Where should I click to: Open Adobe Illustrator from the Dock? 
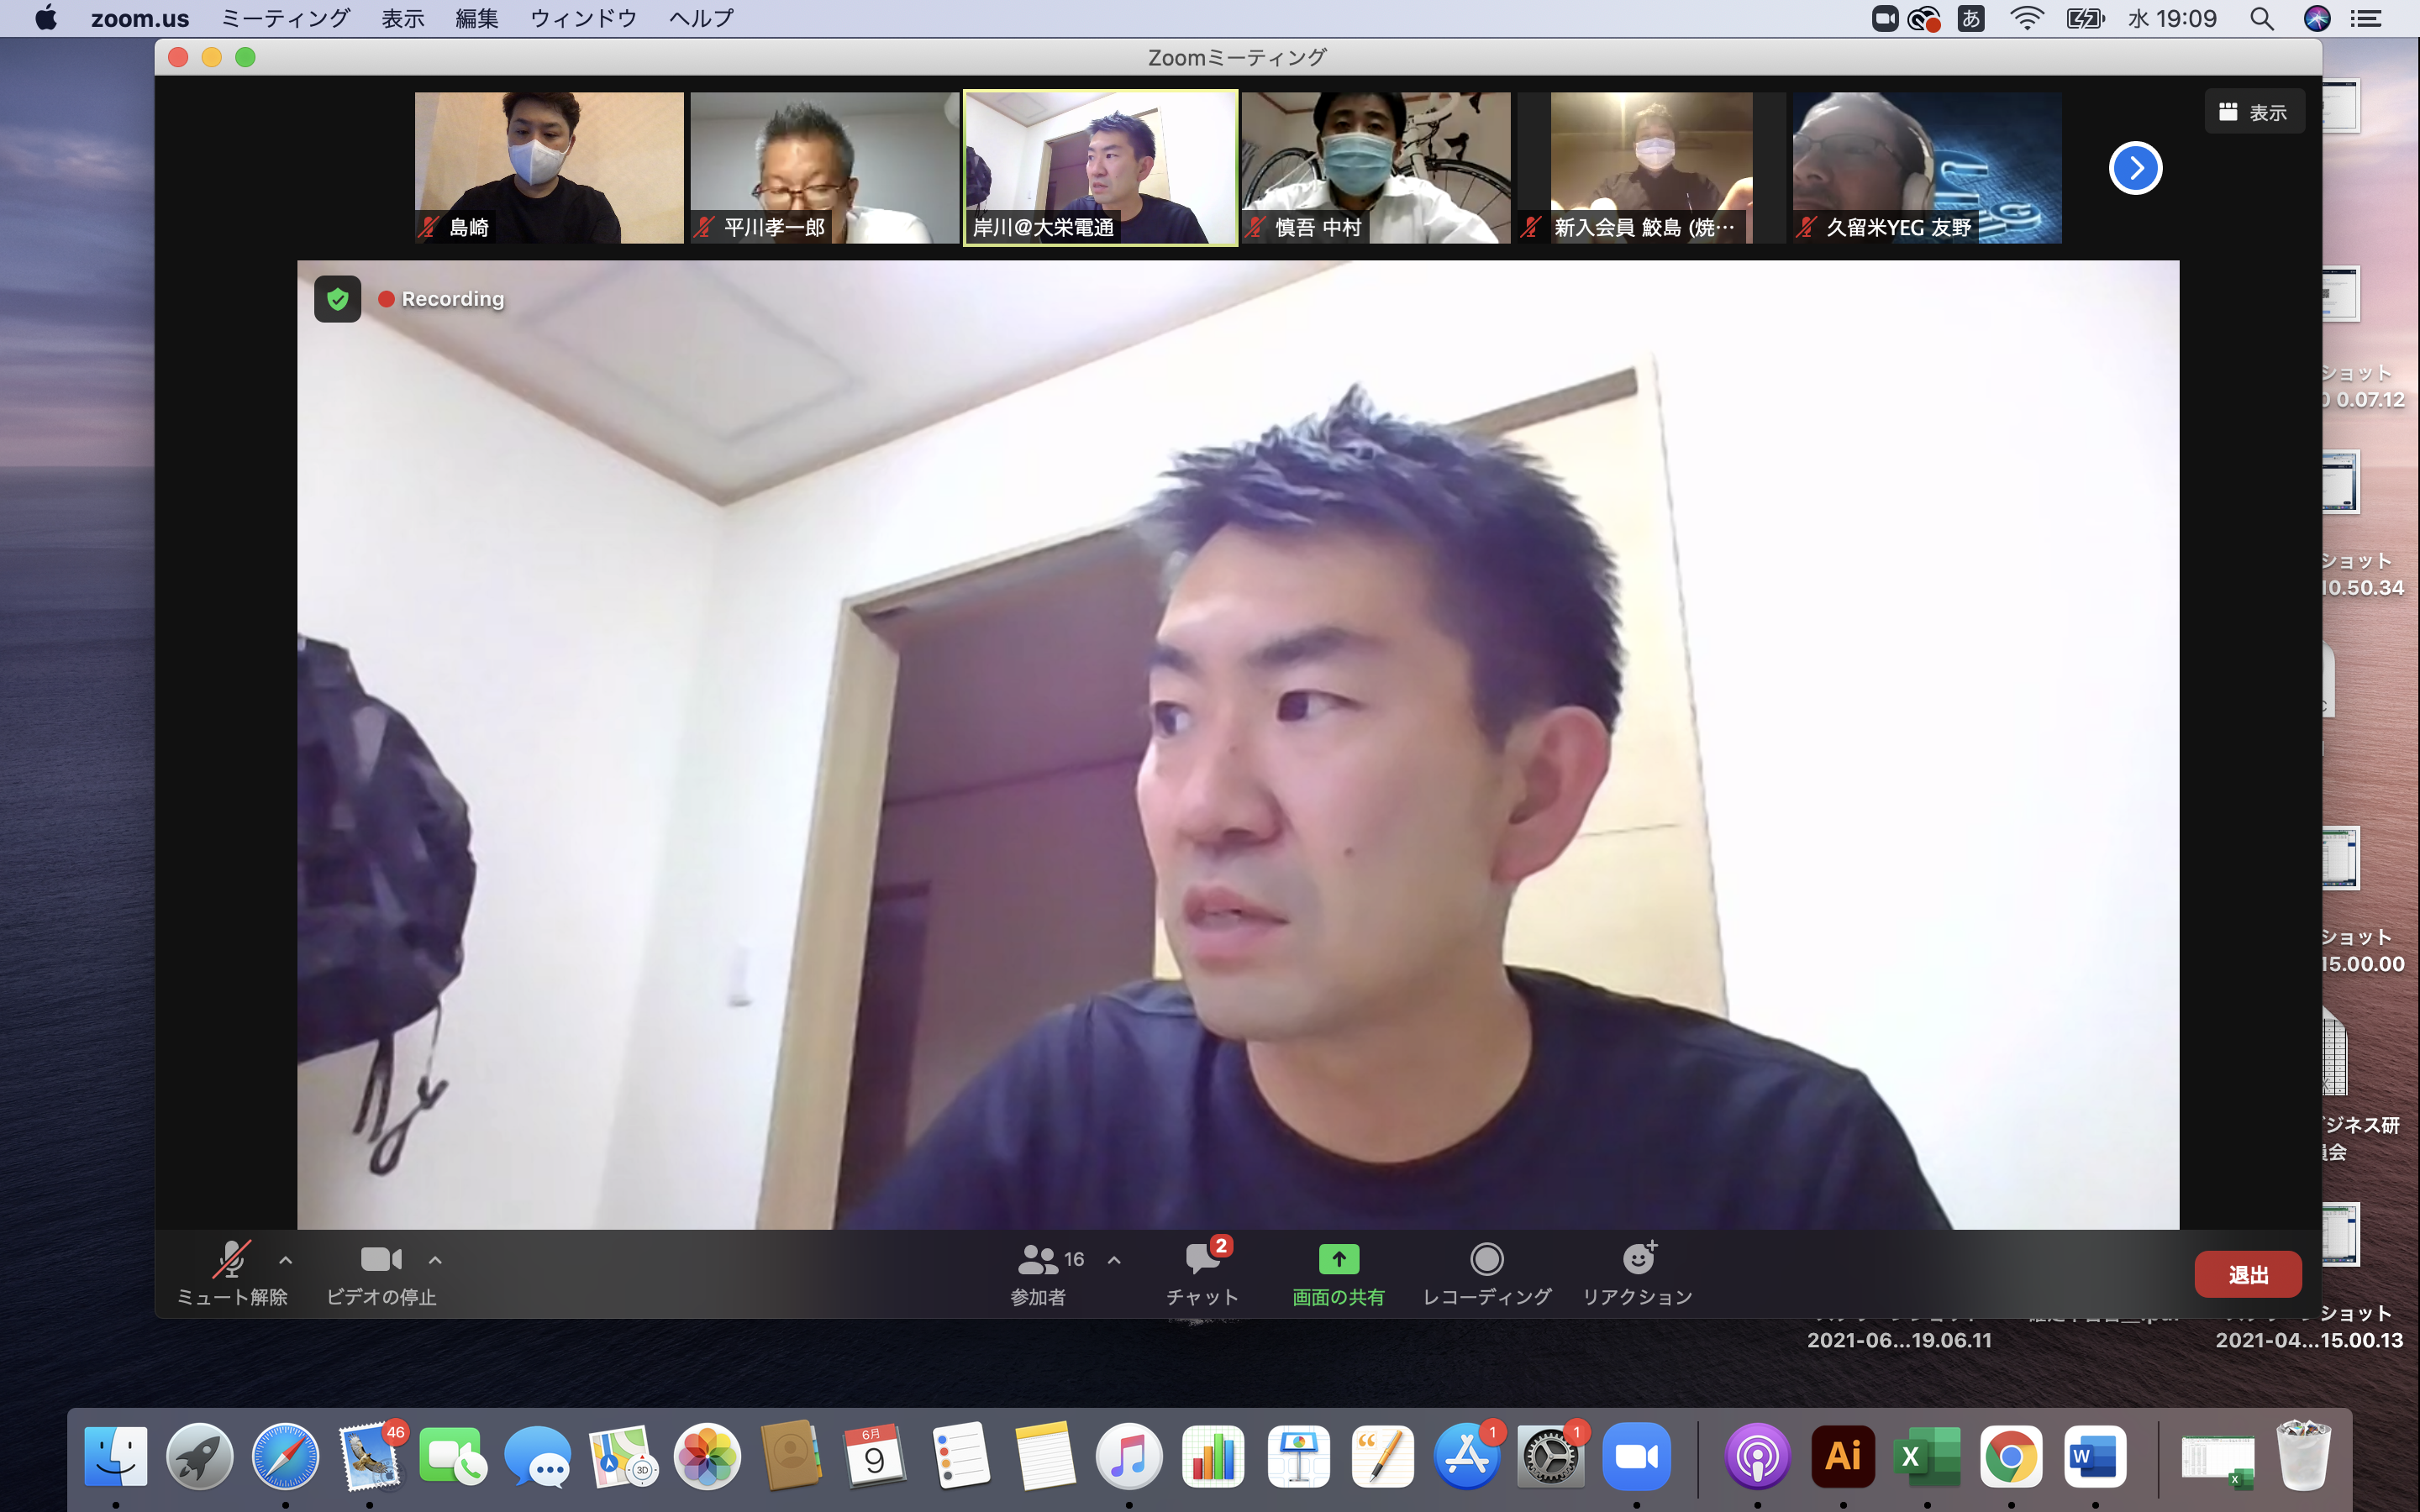1842,1456
